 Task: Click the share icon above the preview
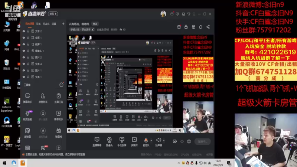pyautogui.click(x=208, y=27)
